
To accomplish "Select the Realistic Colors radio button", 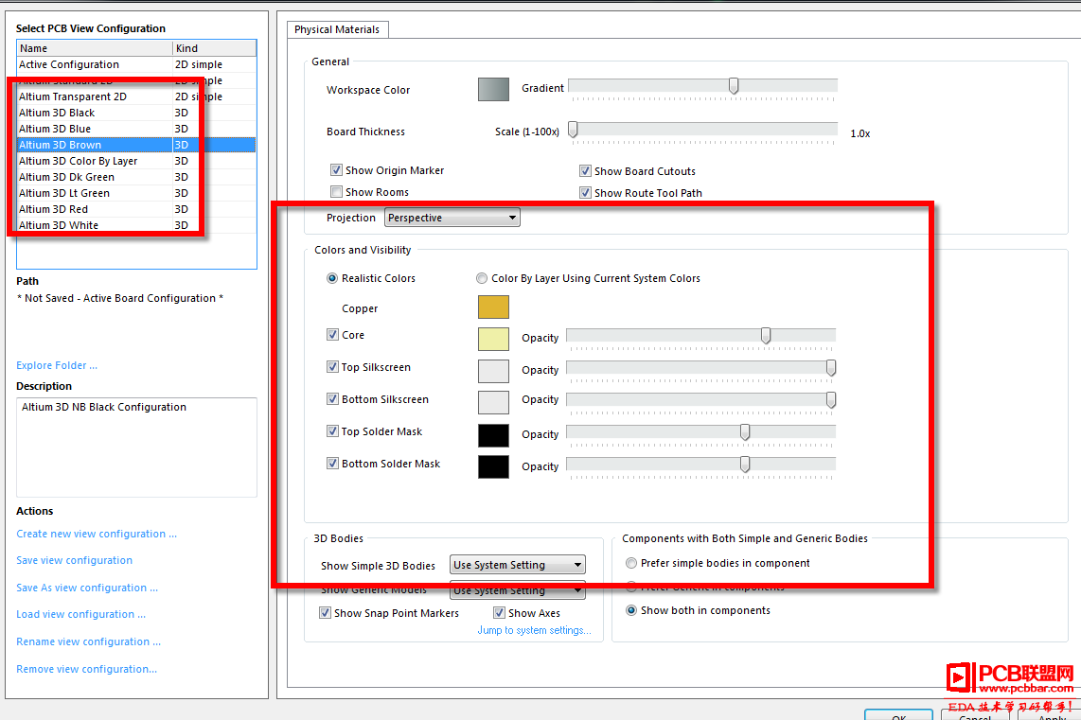I will click(332, 278).
